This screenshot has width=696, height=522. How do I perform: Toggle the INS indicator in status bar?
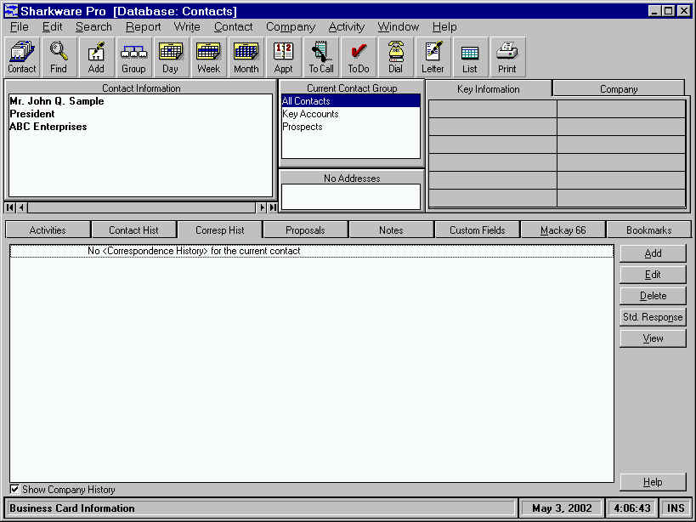coord(676,508)
